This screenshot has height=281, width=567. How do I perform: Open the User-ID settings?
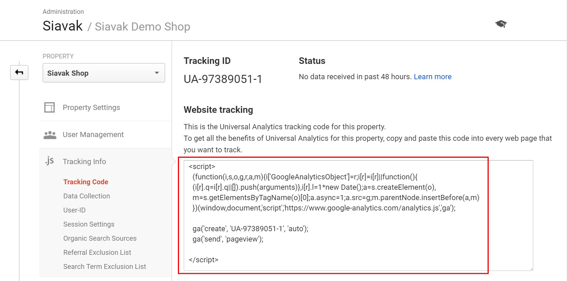(74, 210)
